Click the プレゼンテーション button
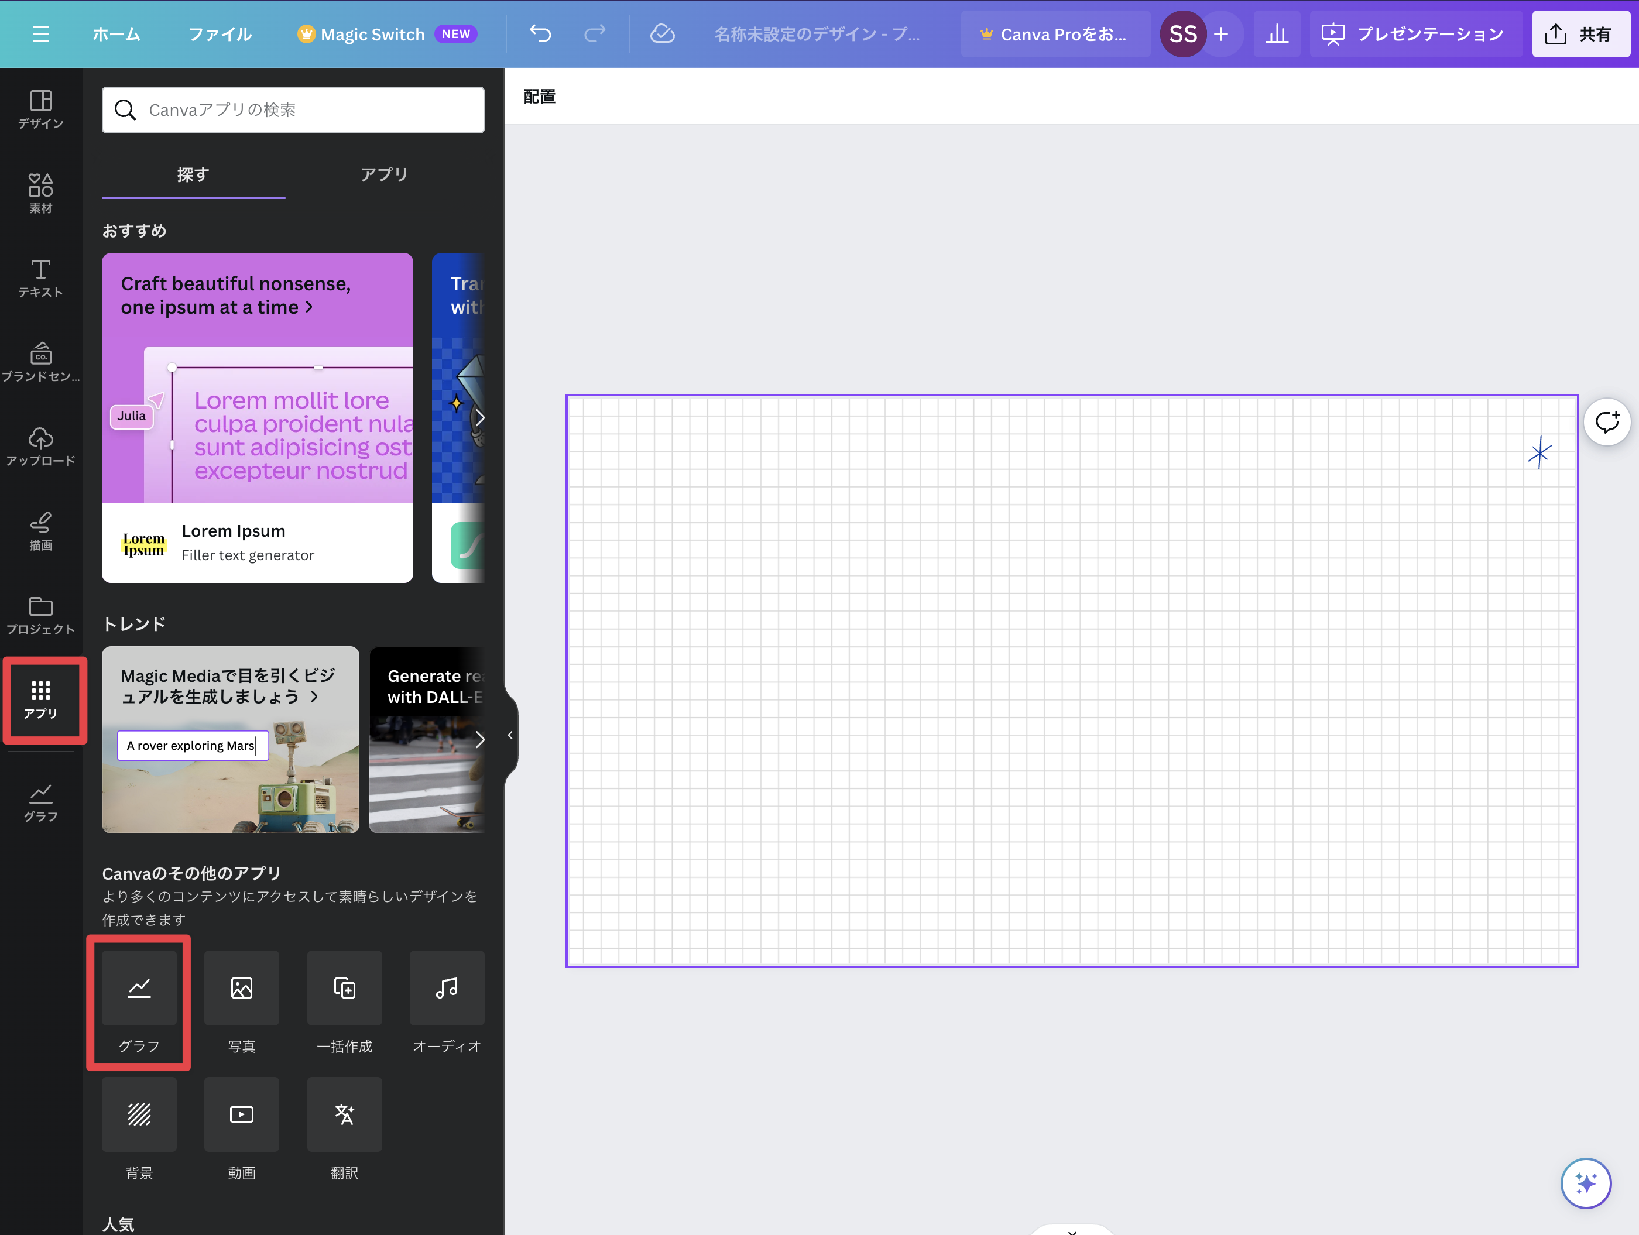This screenshot has width=1639, height=1235. (1414, 34)
